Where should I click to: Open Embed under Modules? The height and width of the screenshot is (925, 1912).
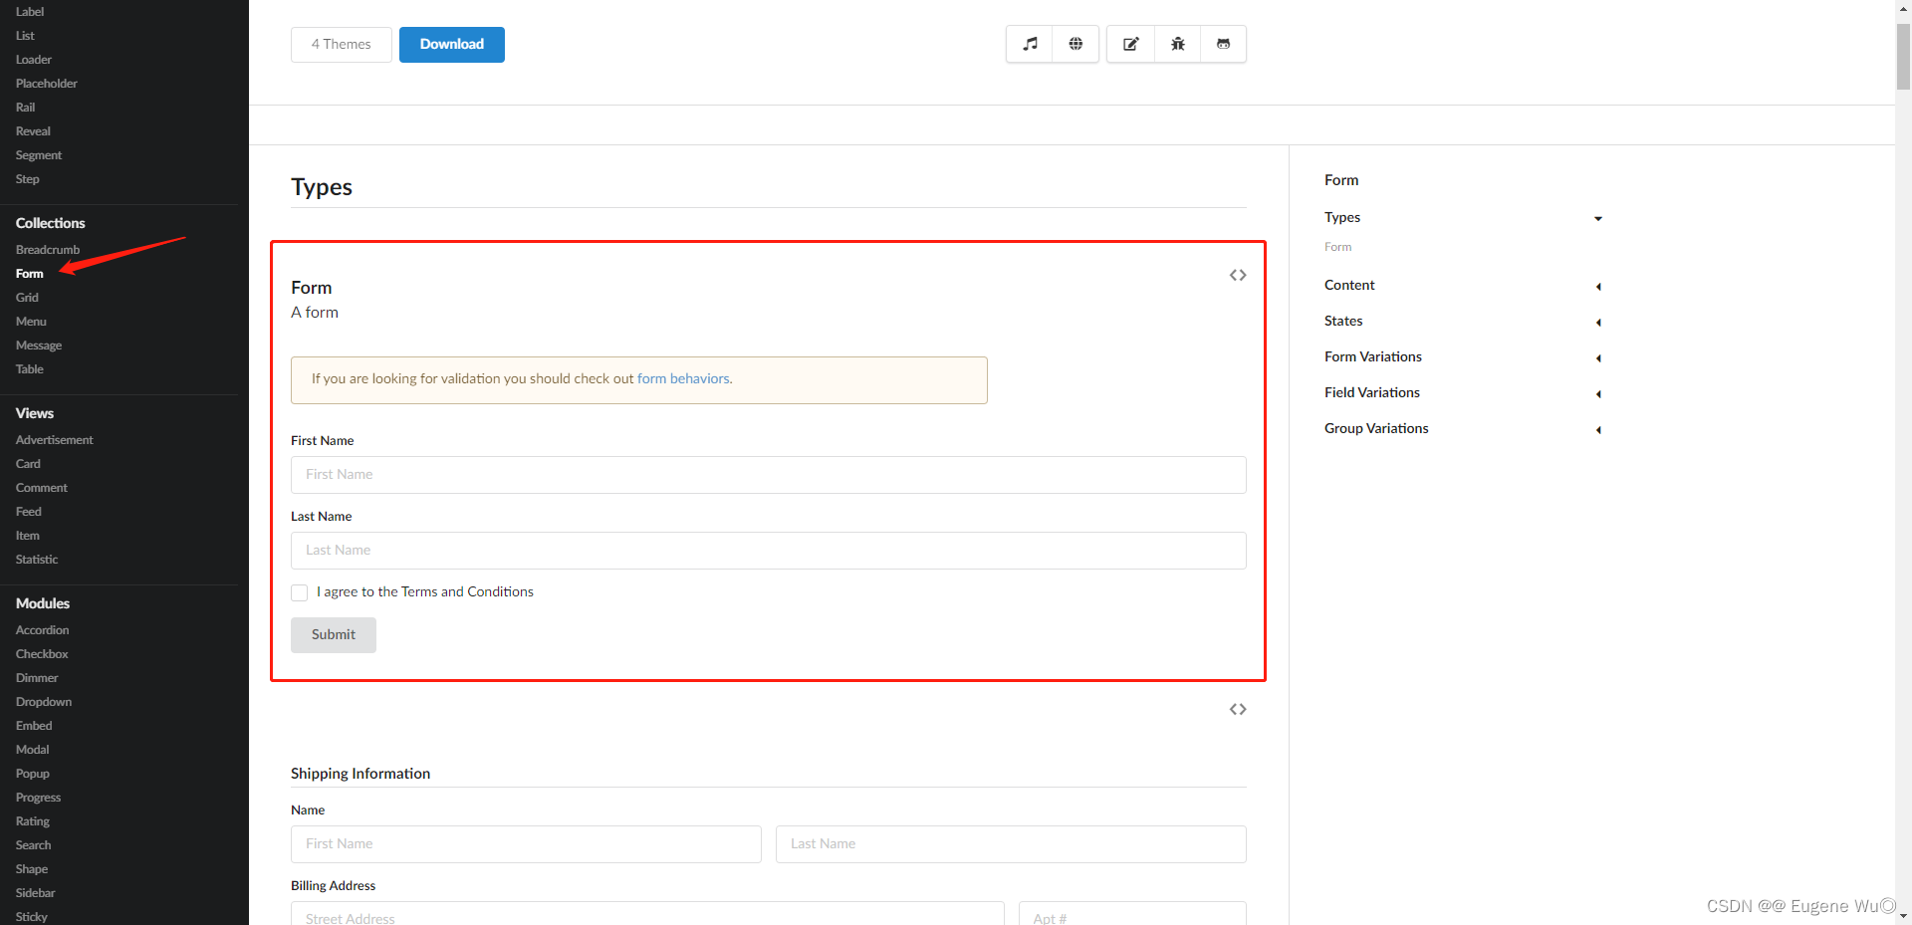[34, 726]
